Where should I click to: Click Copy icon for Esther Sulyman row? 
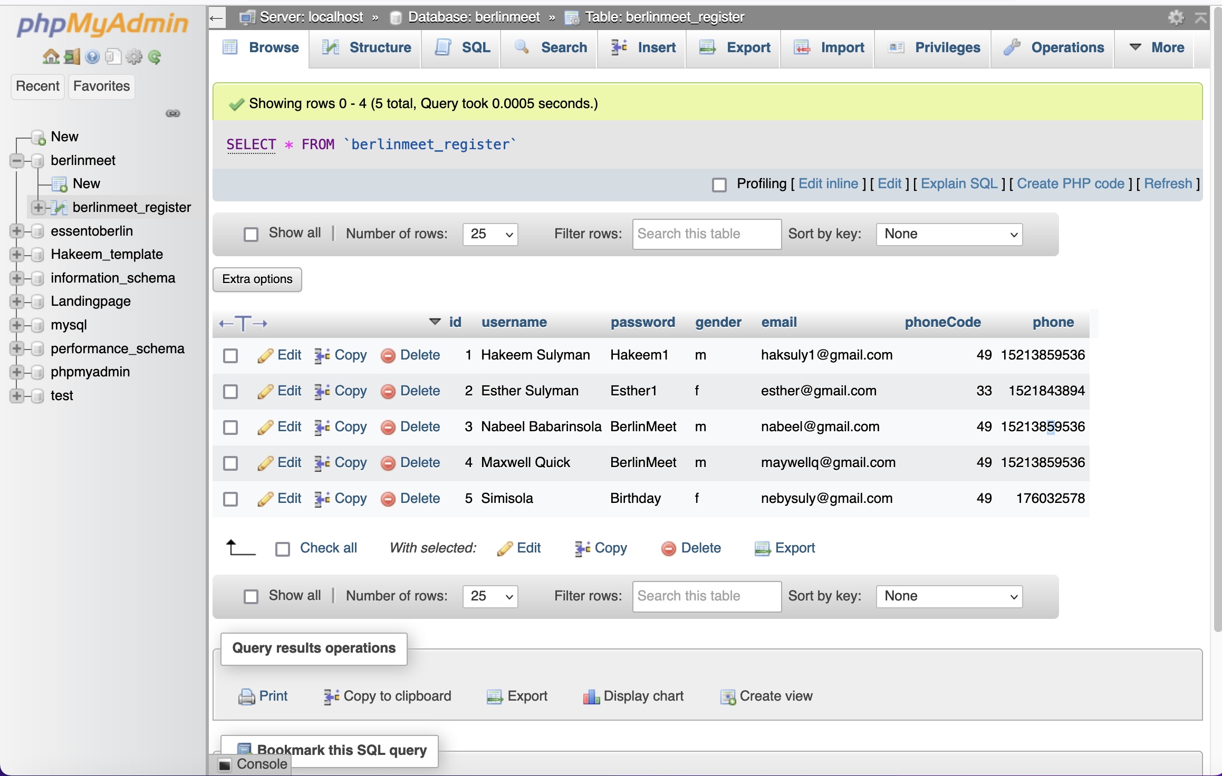(x=322, y=392)
